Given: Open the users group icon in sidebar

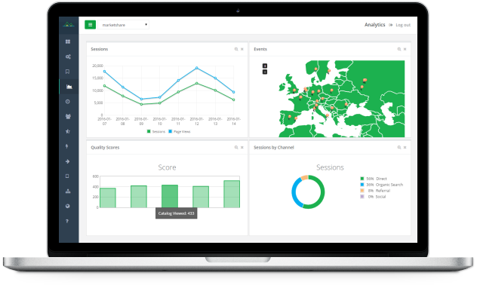Looking at the screenshot, I should 68,116.
